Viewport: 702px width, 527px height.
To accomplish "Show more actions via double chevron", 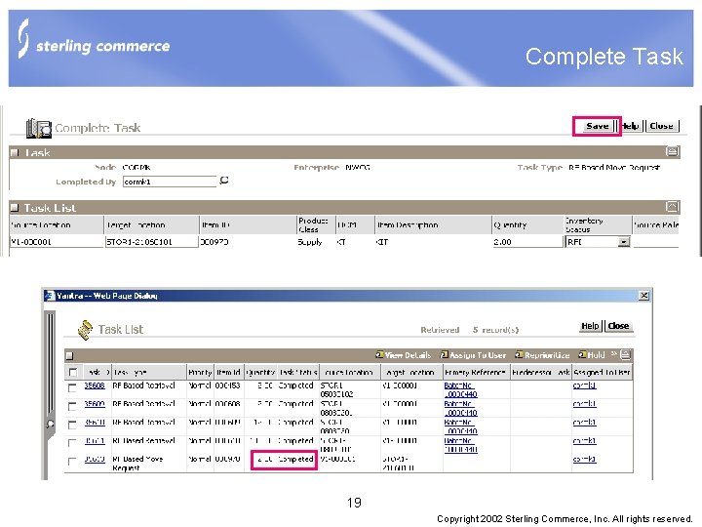I will pos(614,354).
